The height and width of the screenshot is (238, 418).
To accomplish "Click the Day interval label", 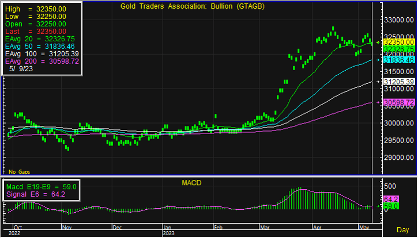I will pyautogui.click(x=404, y=229).
